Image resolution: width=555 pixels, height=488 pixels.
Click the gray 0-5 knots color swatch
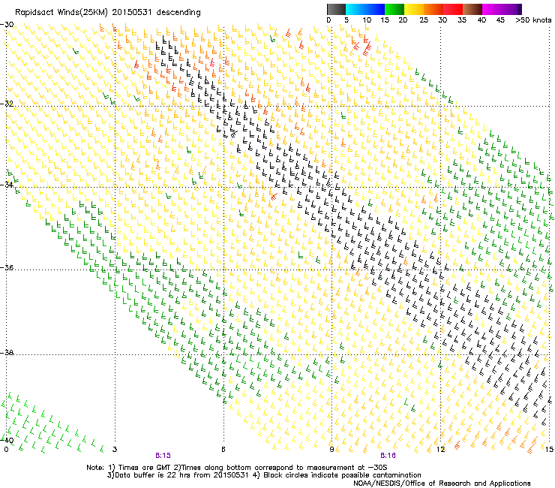336,9
